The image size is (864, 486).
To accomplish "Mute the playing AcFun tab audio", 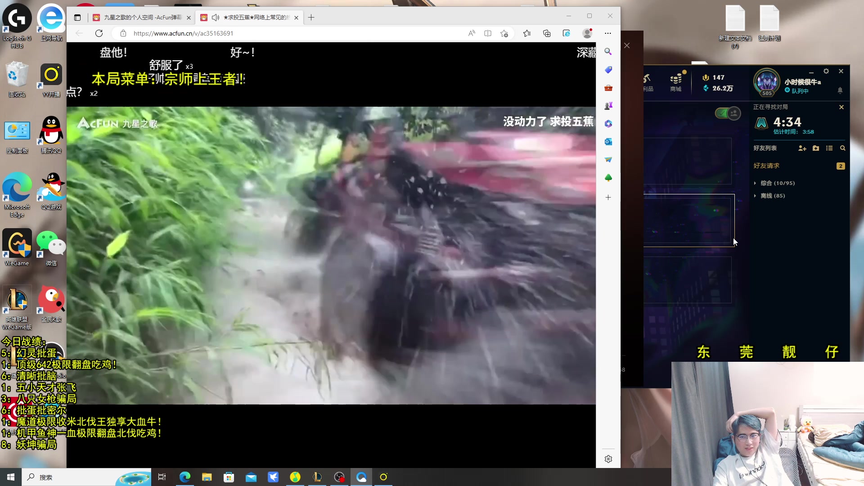I will point(215,18).
